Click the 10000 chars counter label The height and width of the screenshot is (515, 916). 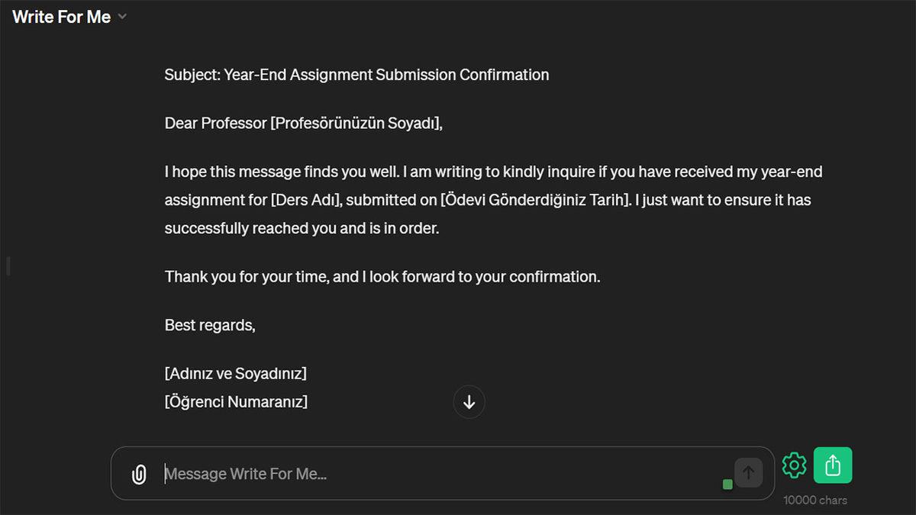pyautogui.click(x=815, y=501)
